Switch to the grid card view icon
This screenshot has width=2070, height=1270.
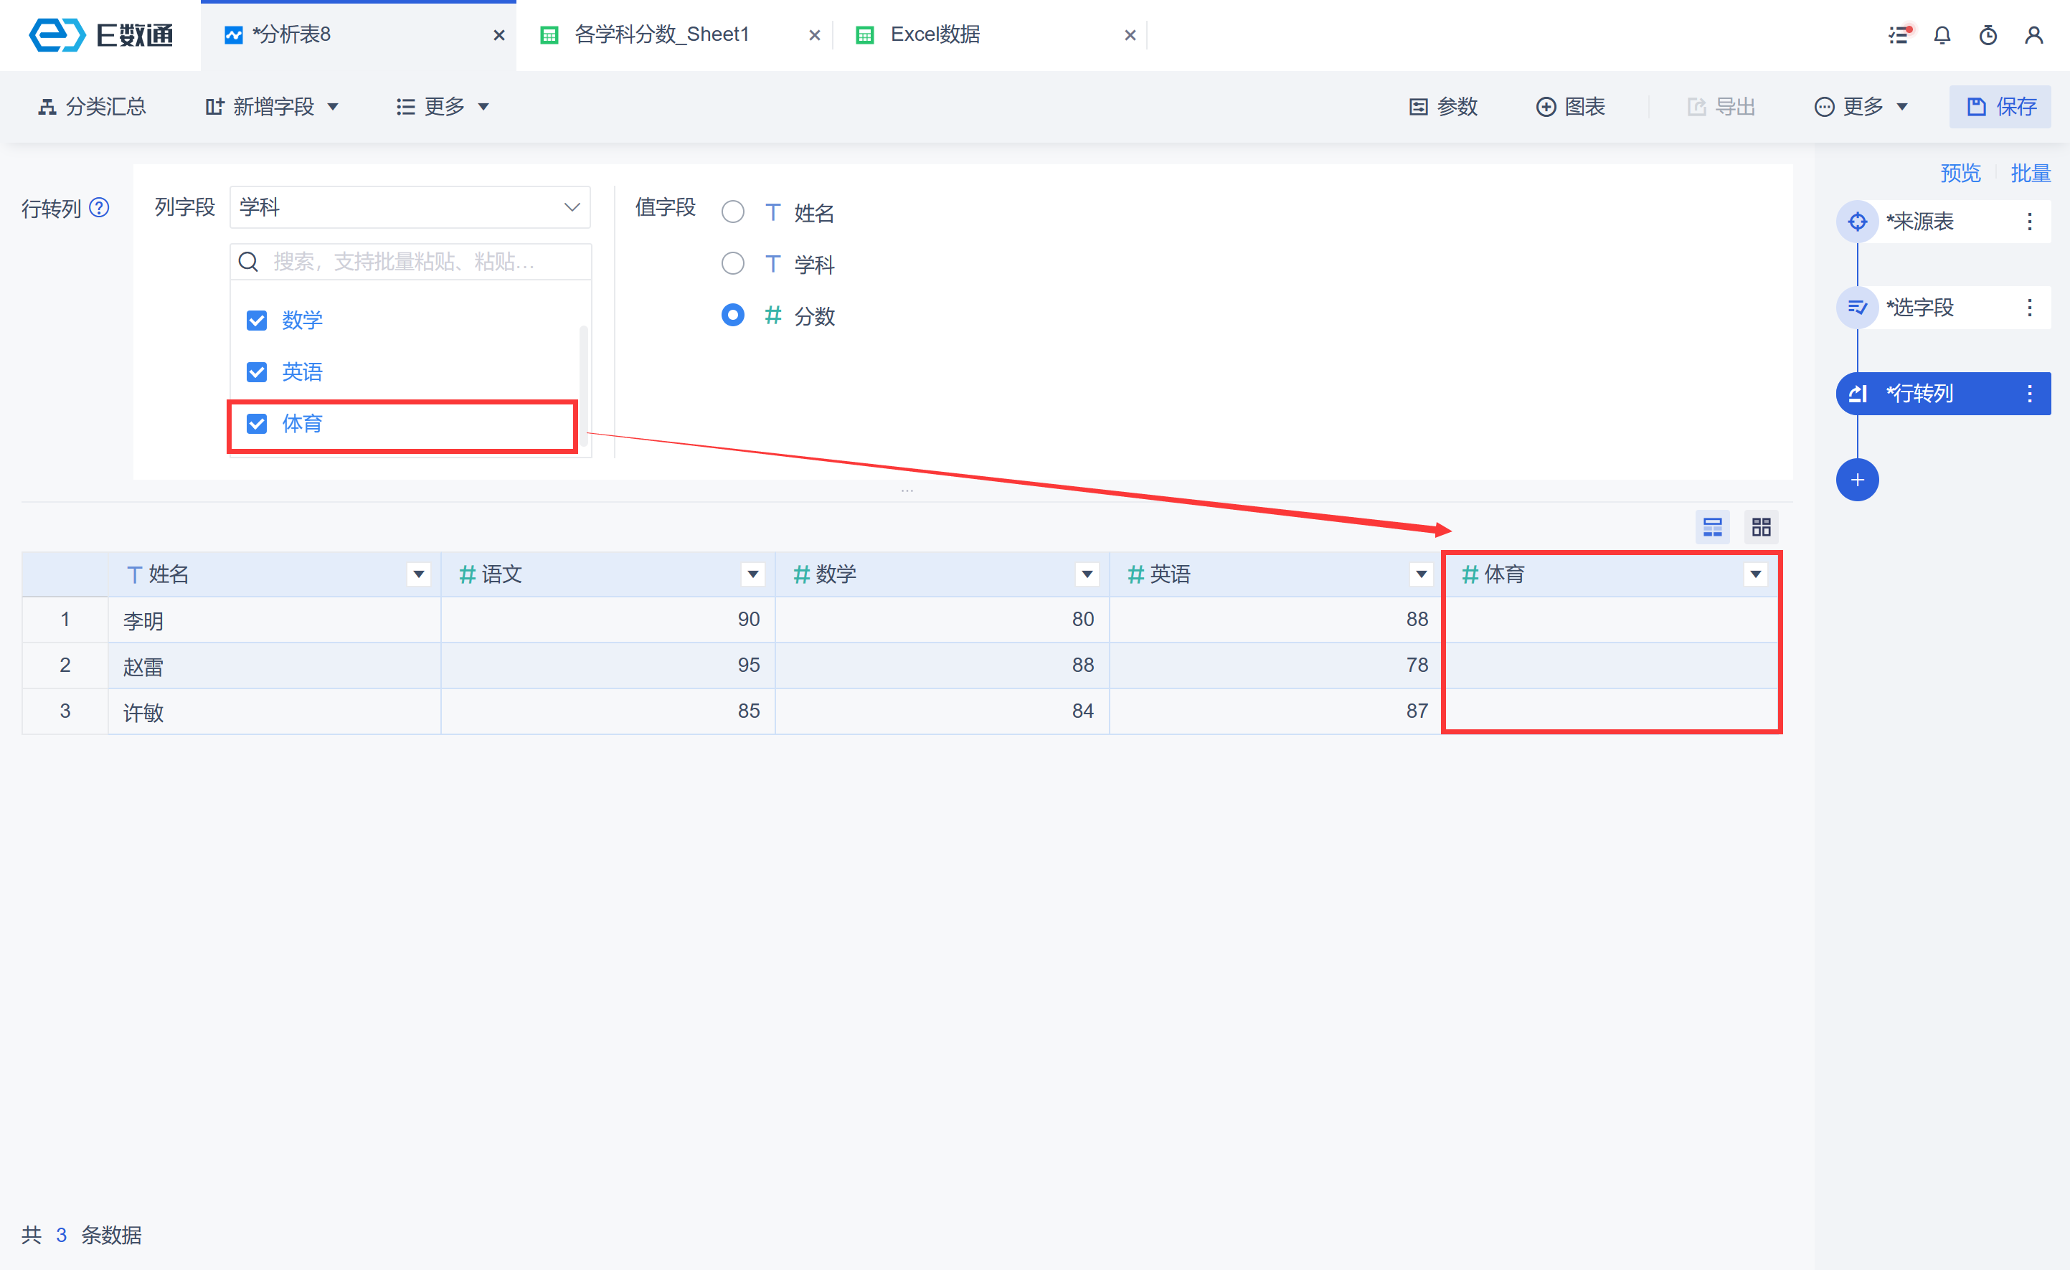[1761, 526]
